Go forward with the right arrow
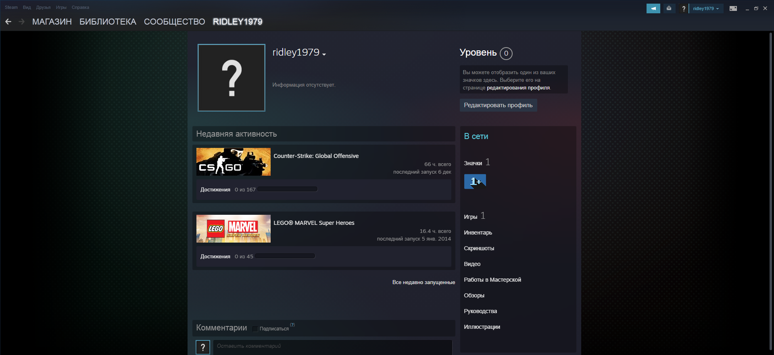 (x=21, y=21)
